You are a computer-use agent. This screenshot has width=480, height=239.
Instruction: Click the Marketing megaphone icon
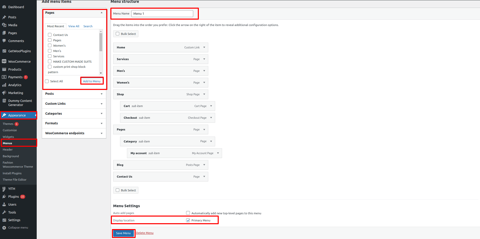click(4, 93)
